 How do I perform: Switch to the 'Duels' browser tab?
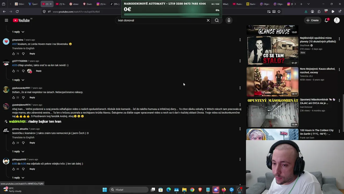pyautogui.click(x=88, y=4)
